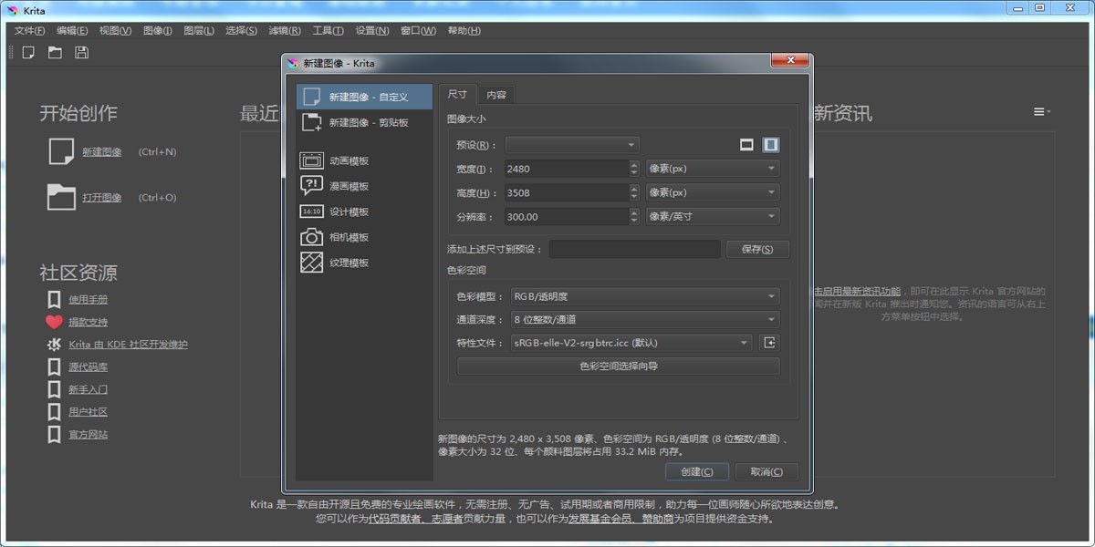Open the 滤镜 menu
1095x547 pixels.
coord(284,30)
